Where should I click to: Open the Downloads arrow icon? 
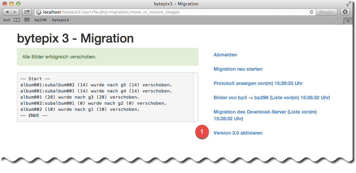(345, 12)
